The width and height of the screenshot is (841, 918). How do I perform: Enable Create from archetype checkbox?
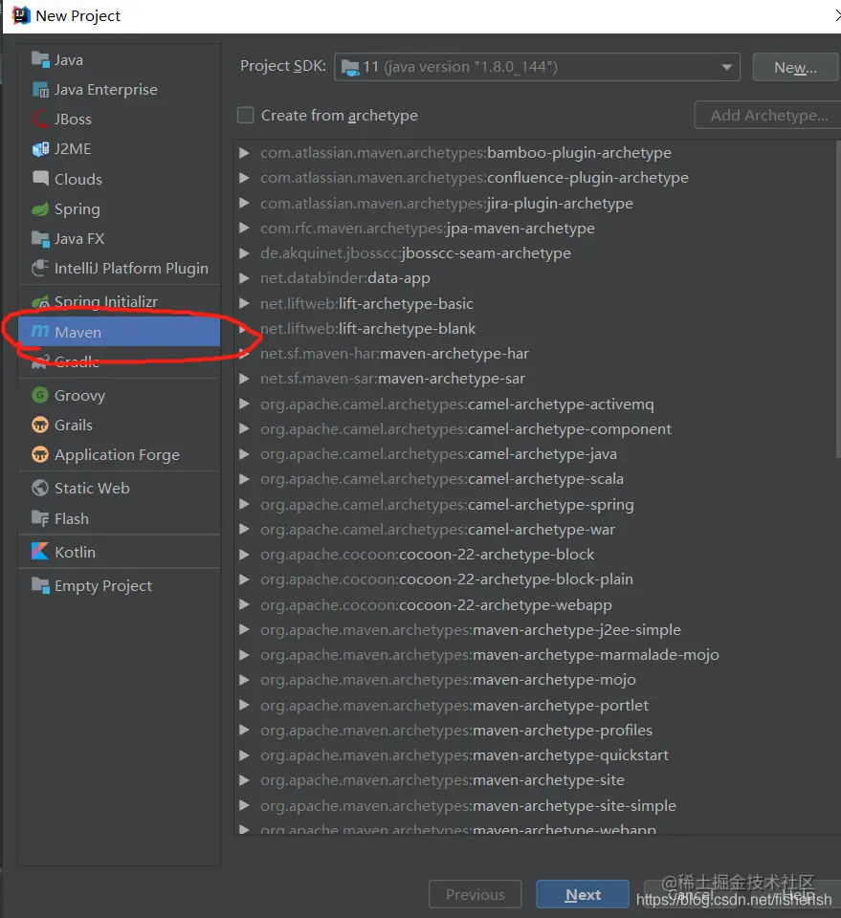tap(245, 115)
